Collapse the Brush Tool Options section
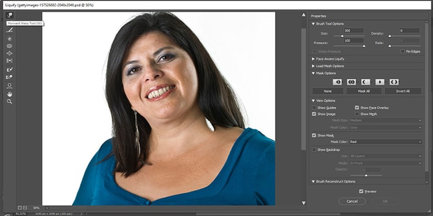This screenshot has height=216, width=433. (313, 24)
